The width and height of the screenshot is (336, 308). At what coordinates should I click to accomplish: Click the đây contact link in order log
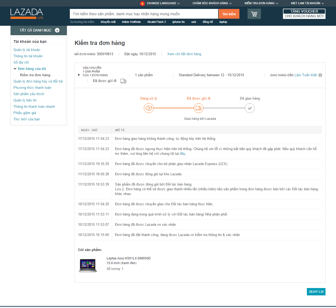[182, 154]
